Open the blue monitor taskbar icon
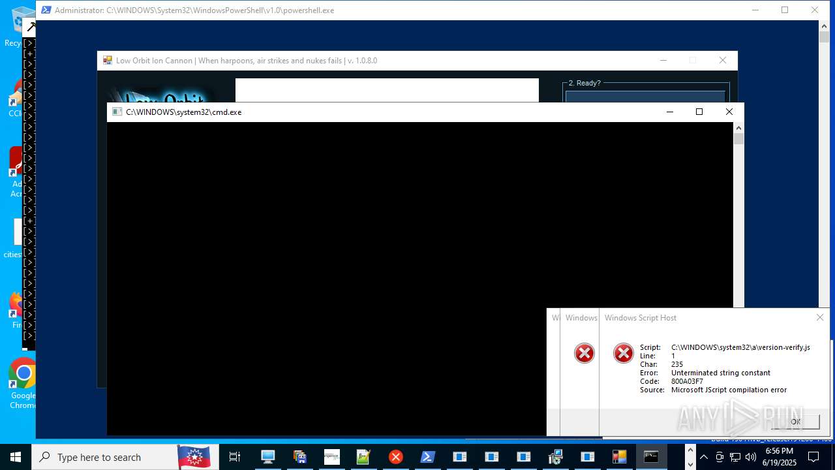Screen dimensions: 835x470 [267, 457]
